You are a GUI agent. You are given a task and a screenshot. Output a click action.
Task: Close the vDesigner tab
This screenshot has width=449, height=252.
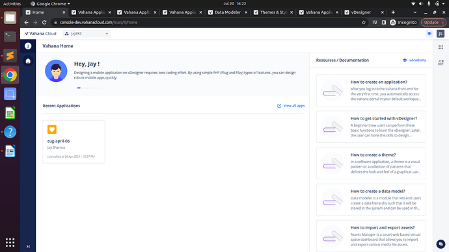(x=382, y=12)
